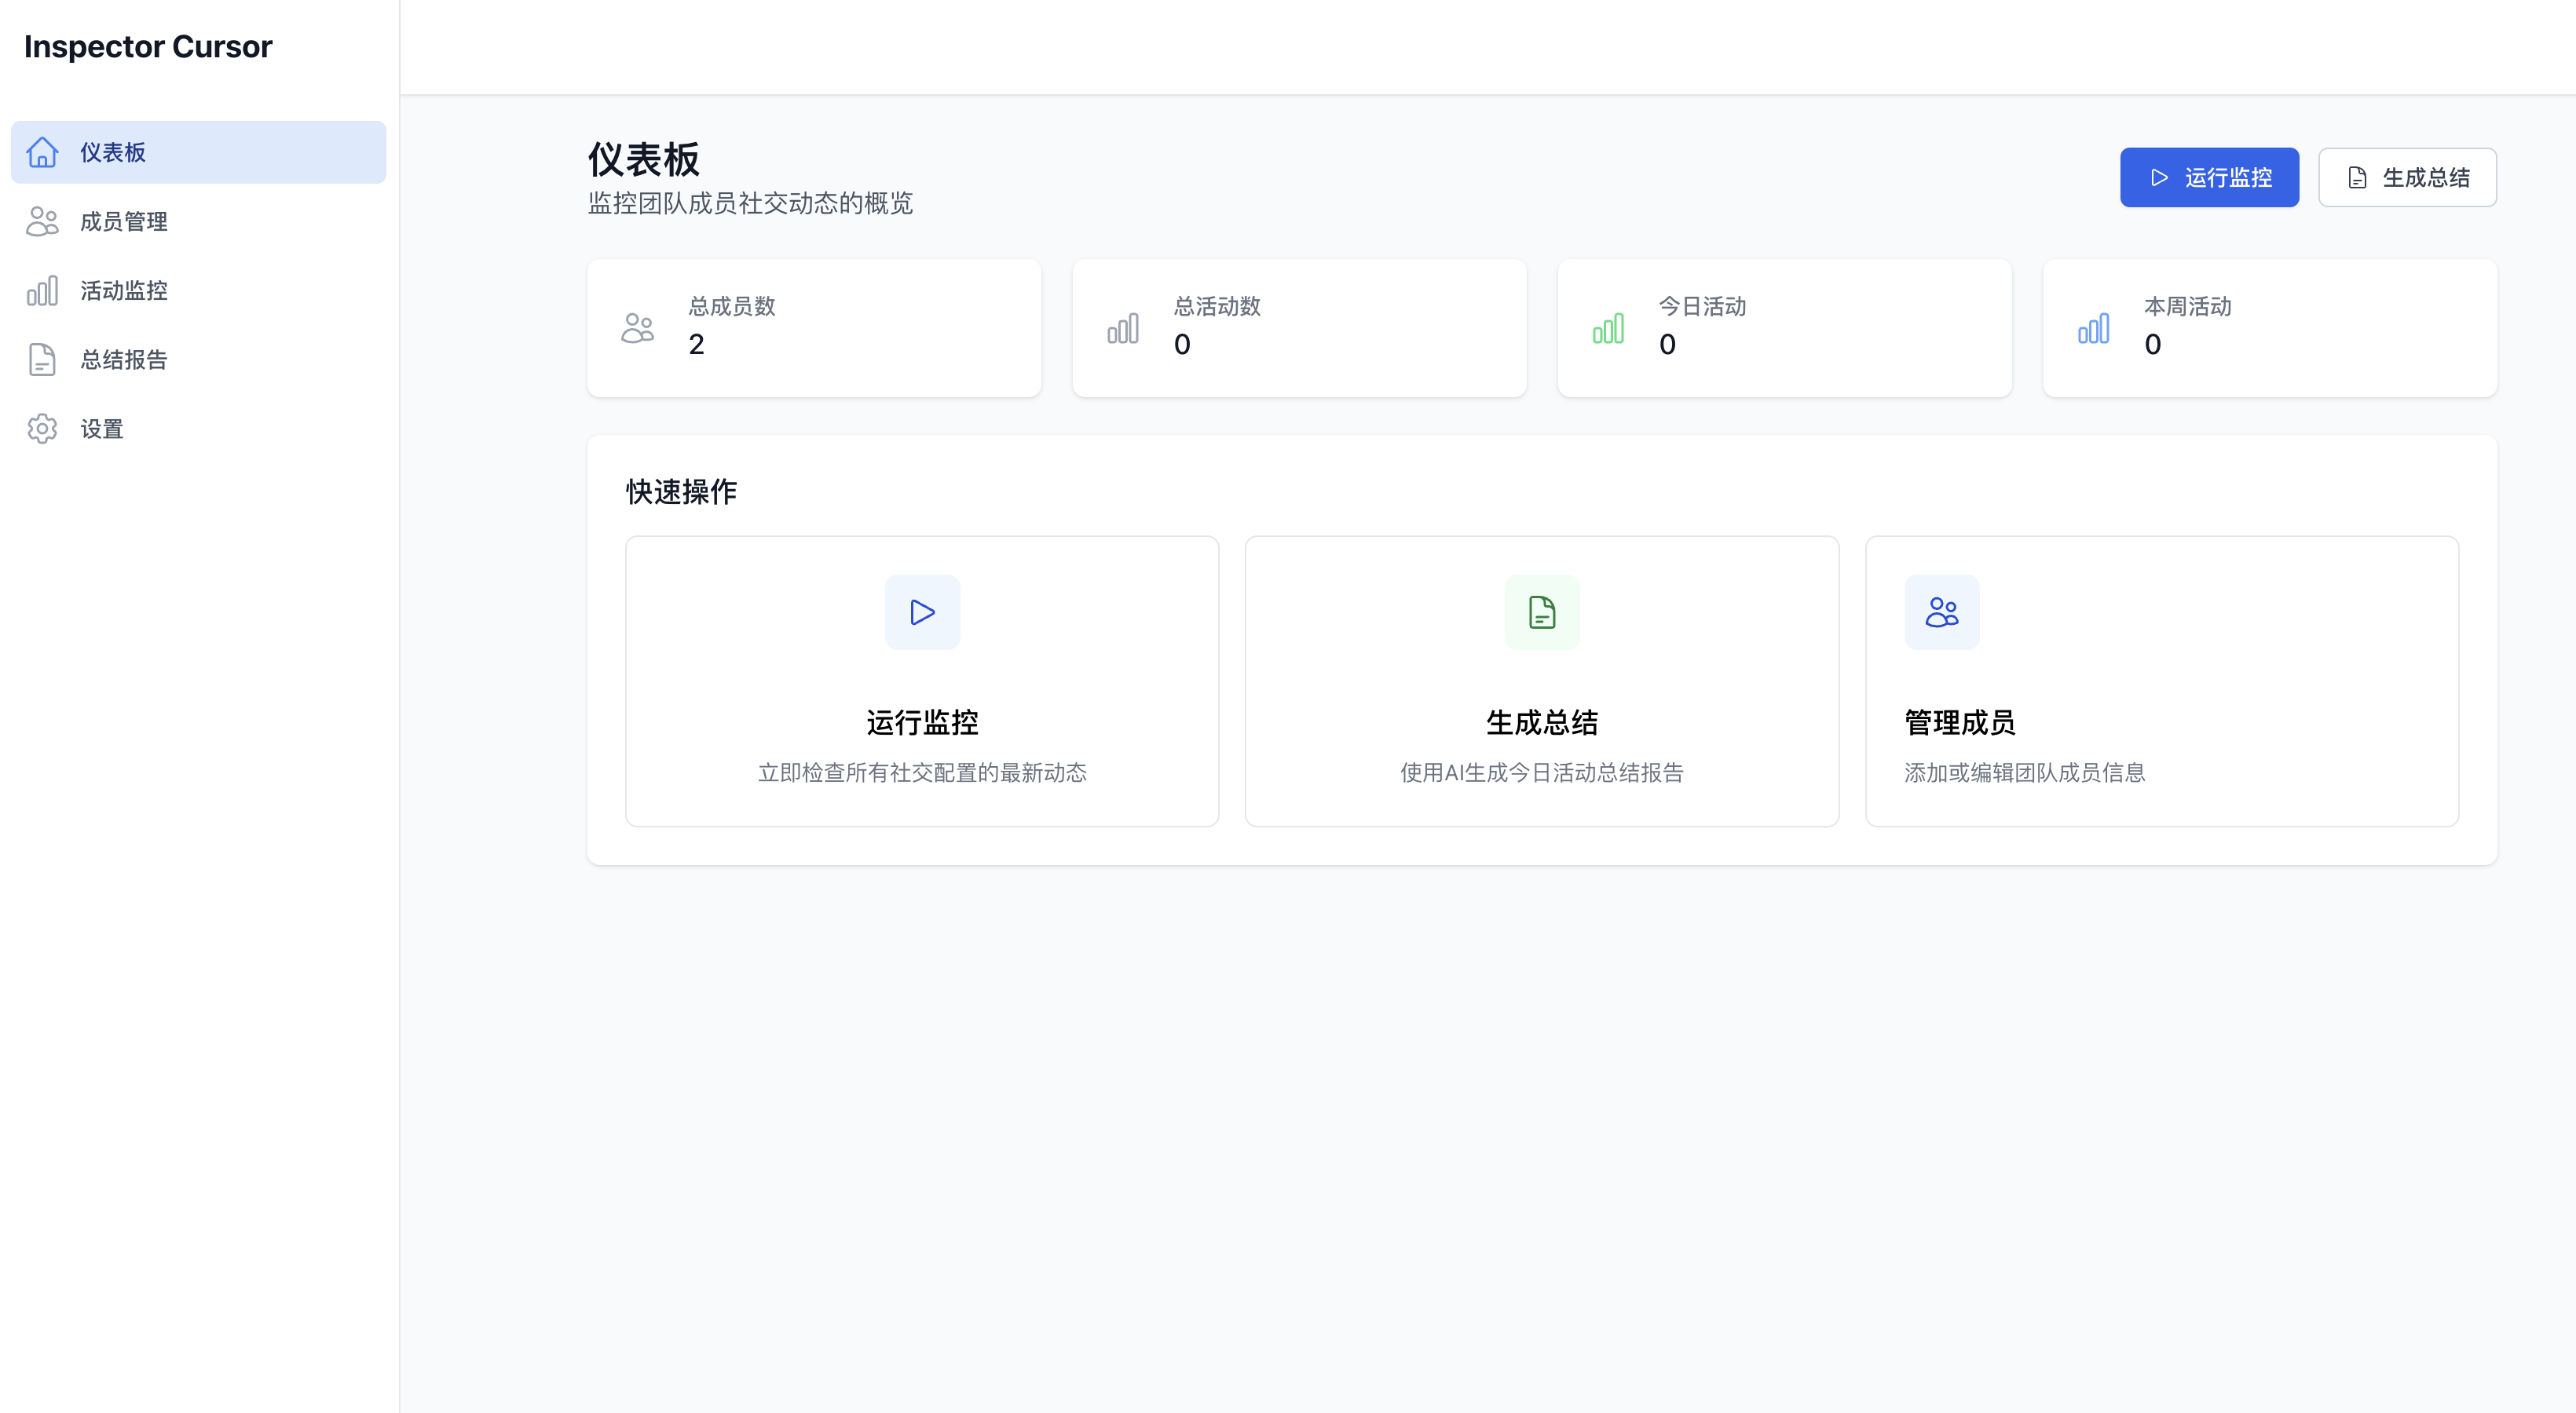
Task: Switch to 总结报告 section
Action: coord(125,360)
